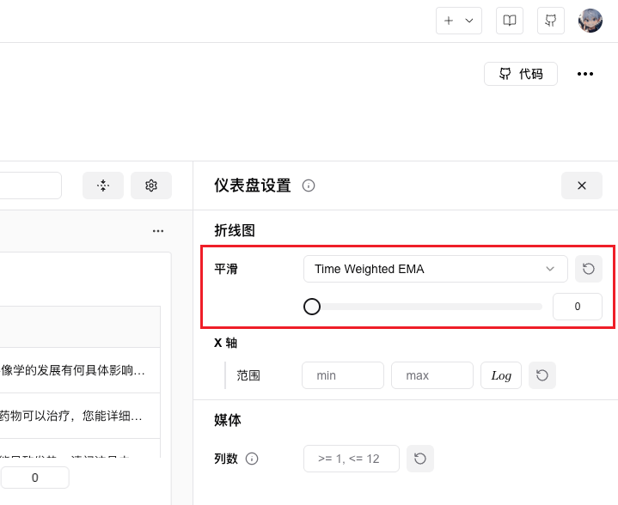Close the 仪表盘设置 panel
The image size is (618, 505).
[582, 186]
